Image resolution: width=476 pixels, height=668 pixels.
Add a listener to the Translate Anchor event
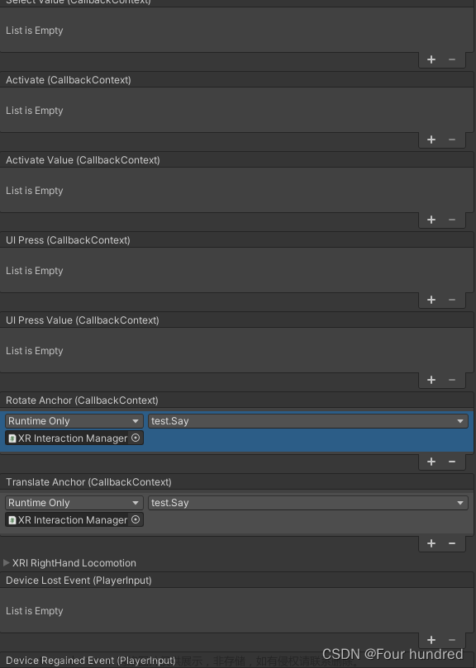coord(430,543)
